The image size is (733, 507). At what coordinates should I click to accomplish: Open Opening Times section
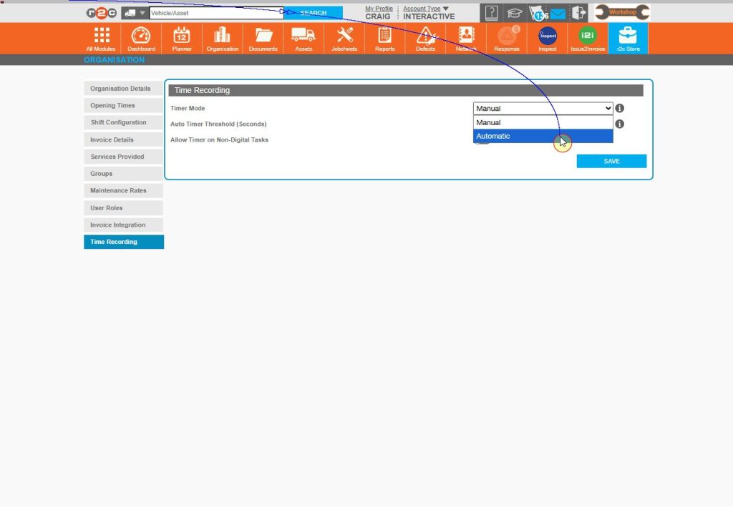click(123, 106)
